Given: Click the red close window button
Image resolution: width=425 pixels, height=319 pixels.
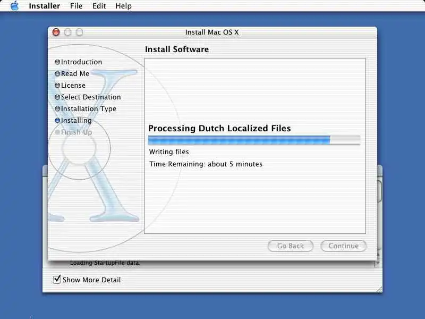Looking at the screenshot, I should (x=56, y=32).
